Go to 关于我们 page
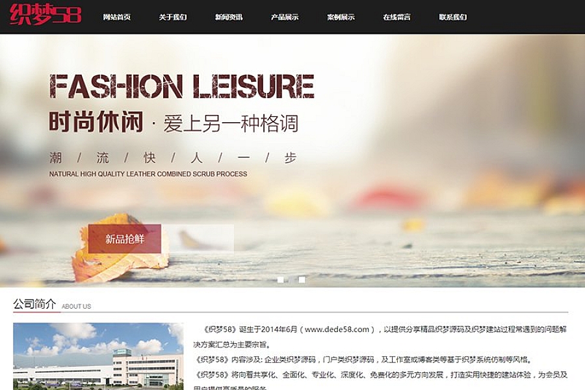 tap(173, 17)
